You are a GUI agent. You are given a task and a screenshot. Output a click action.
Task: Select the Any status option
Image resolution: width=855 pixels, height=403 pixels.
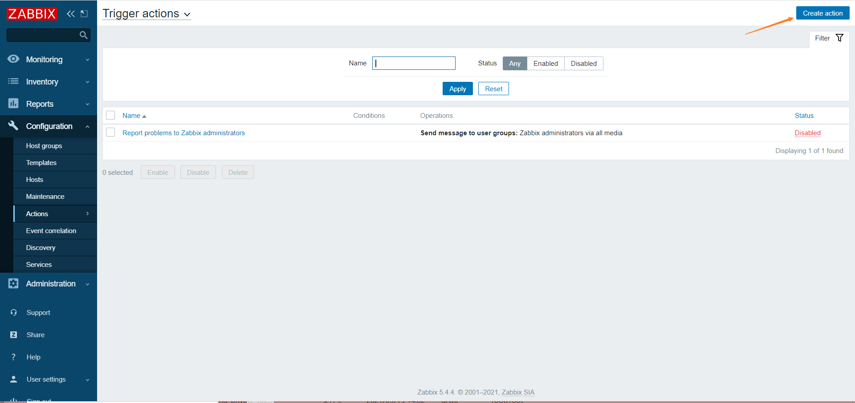pyautogui.click(x=515, y=64)
